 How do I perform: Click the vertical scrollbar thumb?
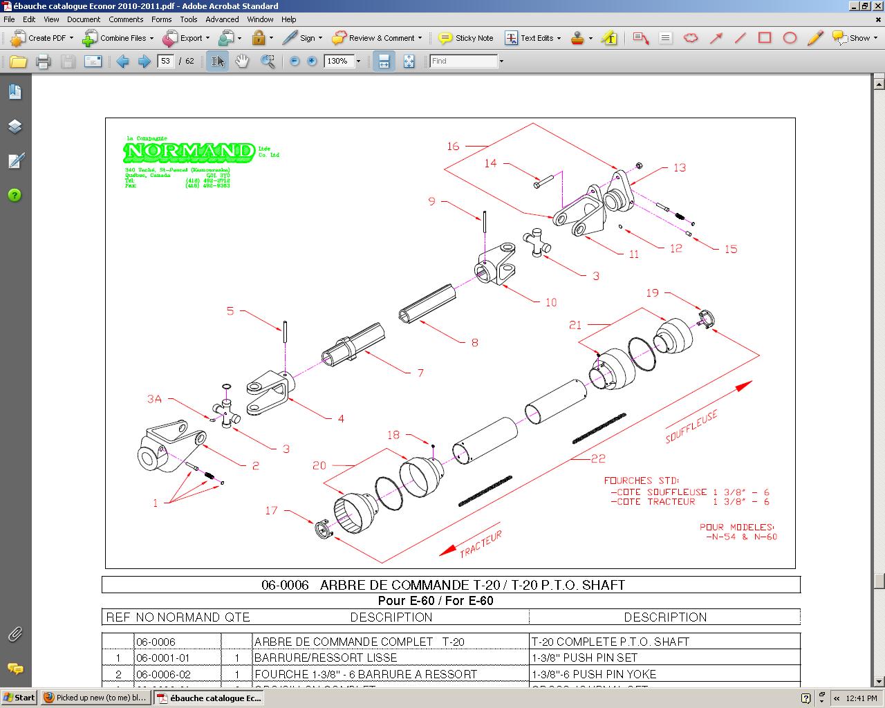click(879, 581)
